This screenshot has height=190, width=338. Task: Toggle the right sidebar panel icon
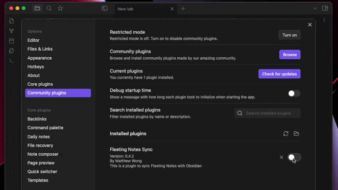[325, 8]
